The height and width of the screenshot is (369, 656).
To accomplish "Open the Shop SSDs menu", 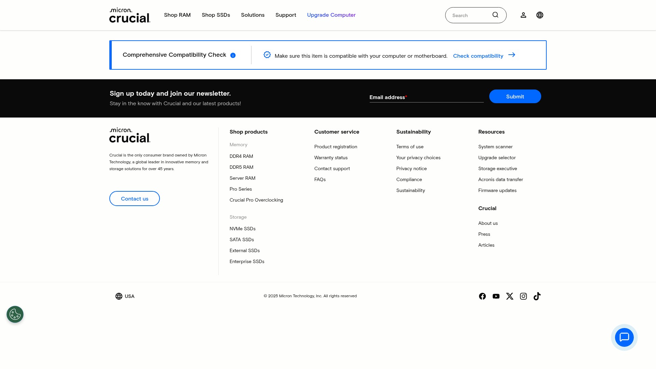I will click(x=216, y=15).
